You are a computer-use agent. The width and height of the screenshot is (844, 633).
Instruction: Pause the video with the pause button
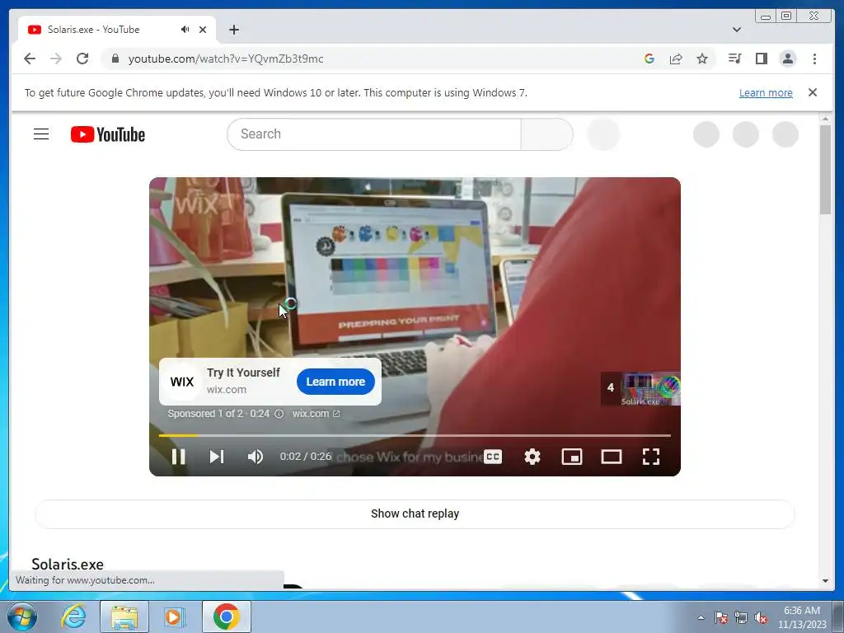178,457
